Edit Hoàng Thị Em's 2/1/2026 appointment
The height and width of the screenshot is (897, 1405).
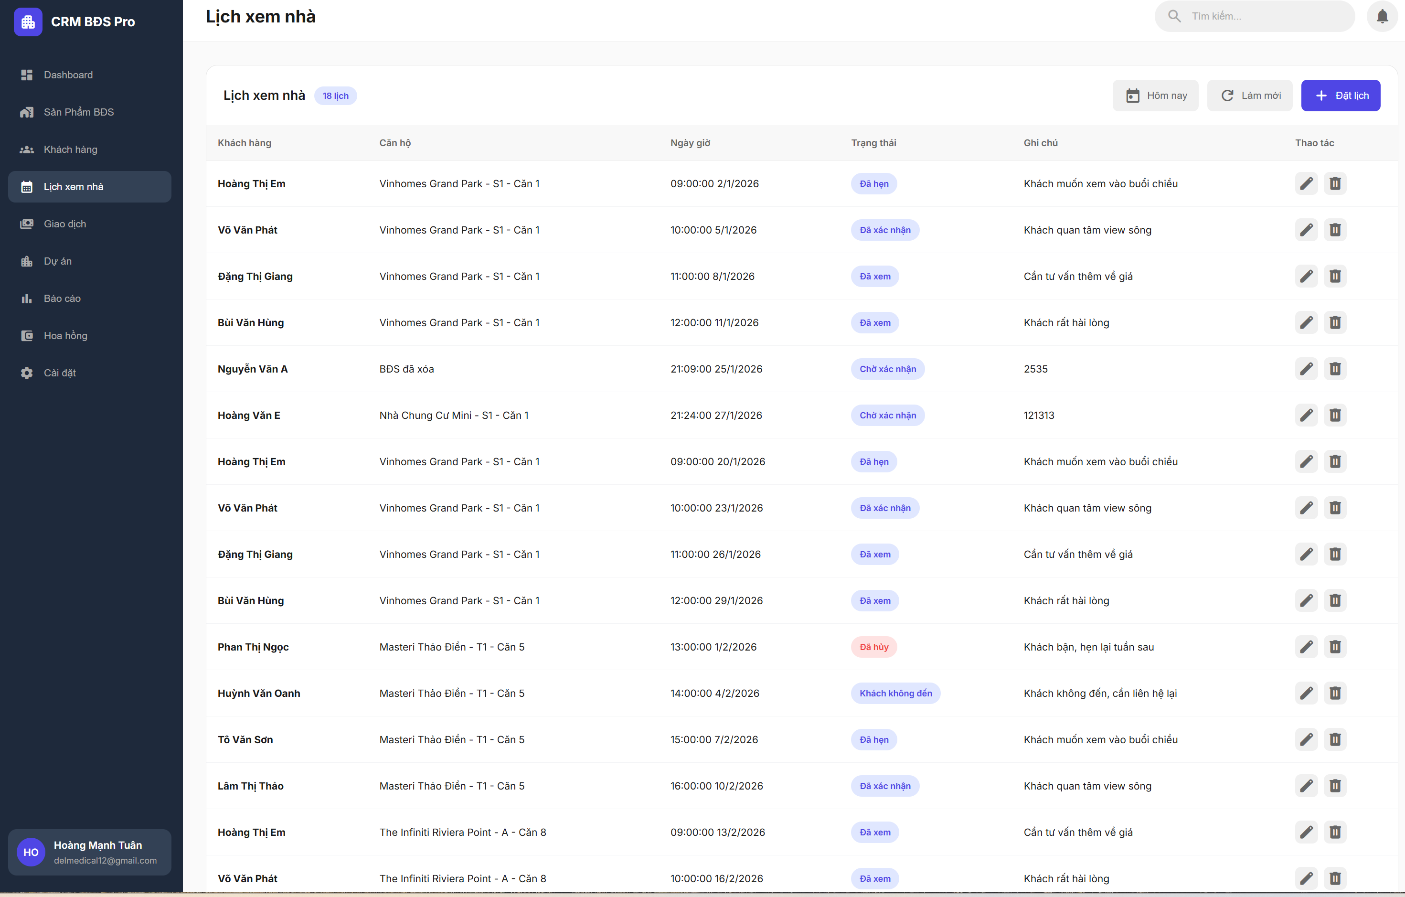1306,184
